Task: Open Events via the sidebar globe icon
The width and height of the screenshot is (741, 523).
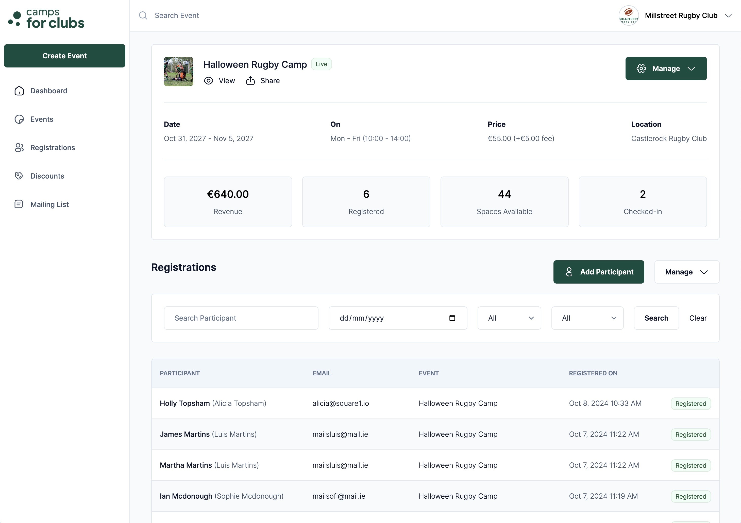Action: pos(19,119)
